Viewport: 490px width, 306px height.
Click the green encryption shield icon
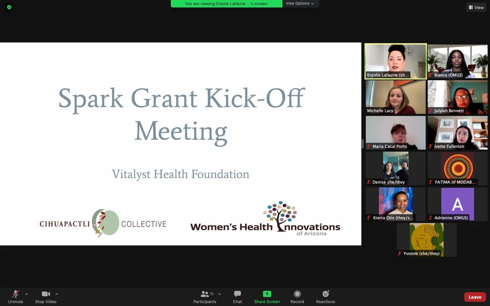9,7
